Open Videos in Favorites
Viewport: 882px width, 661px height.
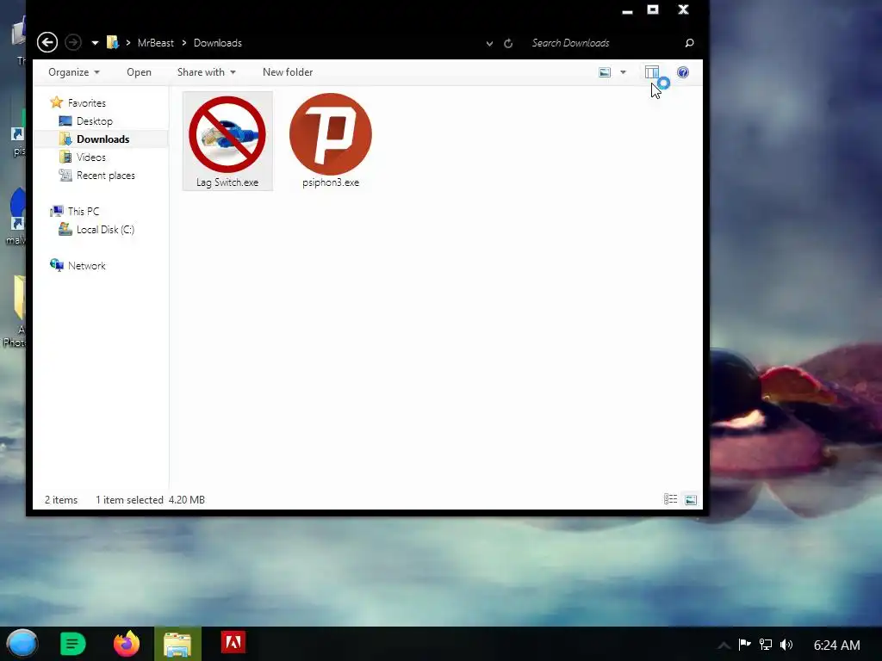(91, 157)
